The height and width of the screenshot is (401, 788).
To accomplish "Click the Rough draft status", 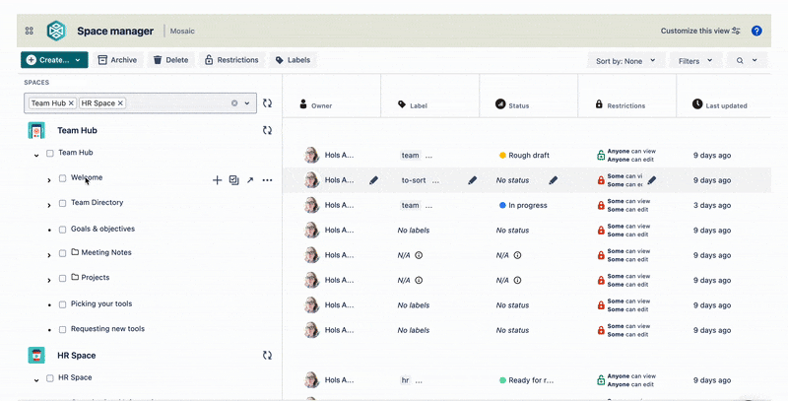I will pyautogui.click(x=524, y=156).
